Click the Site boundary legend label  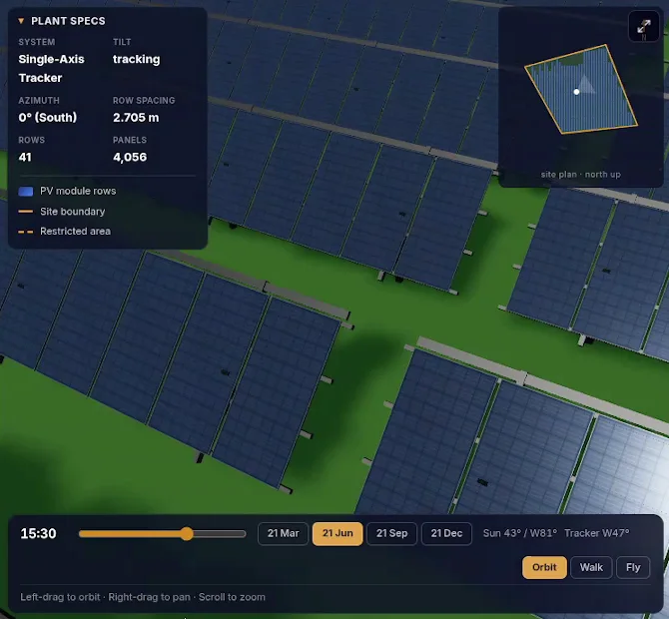point(73,212)
